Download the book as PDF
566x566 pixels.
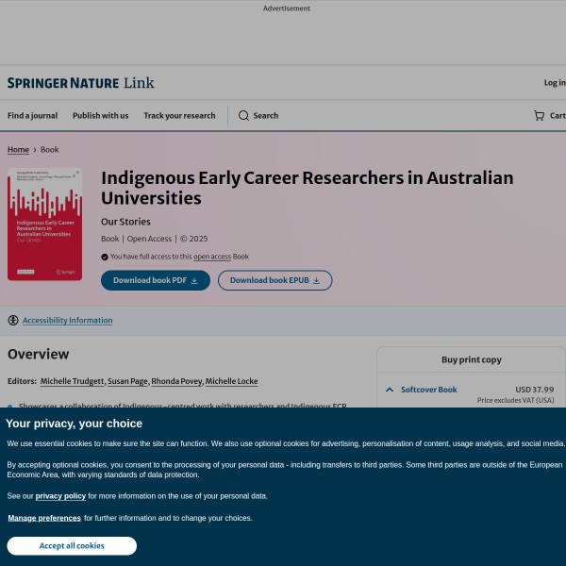(156, 280)
